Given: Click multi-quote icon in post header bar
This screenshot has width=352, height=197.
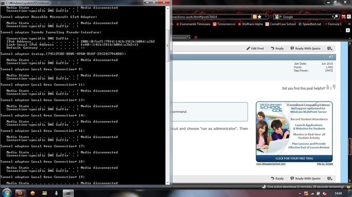Looking at the screenshot, I should [330, 48].
